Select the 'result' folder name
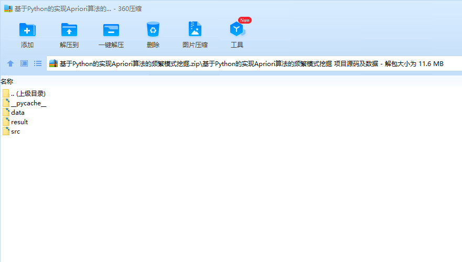The image size is (462, 262). (x=19, y=122)
